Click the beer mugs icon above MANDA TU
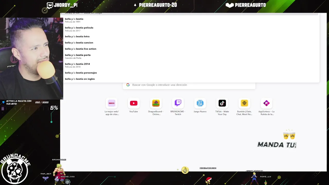Screen dimensions: 329x185 point(289,135)
